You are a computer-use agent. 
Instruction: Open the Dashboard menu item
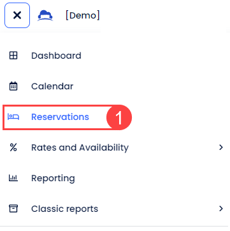56,56
